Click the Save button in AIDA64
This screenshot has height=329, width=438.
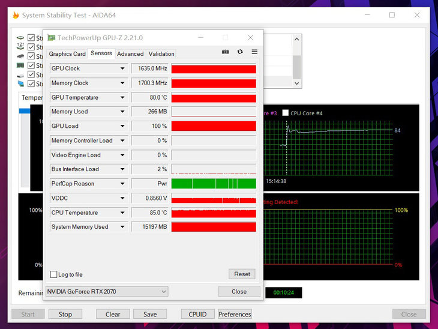[150, 314]
